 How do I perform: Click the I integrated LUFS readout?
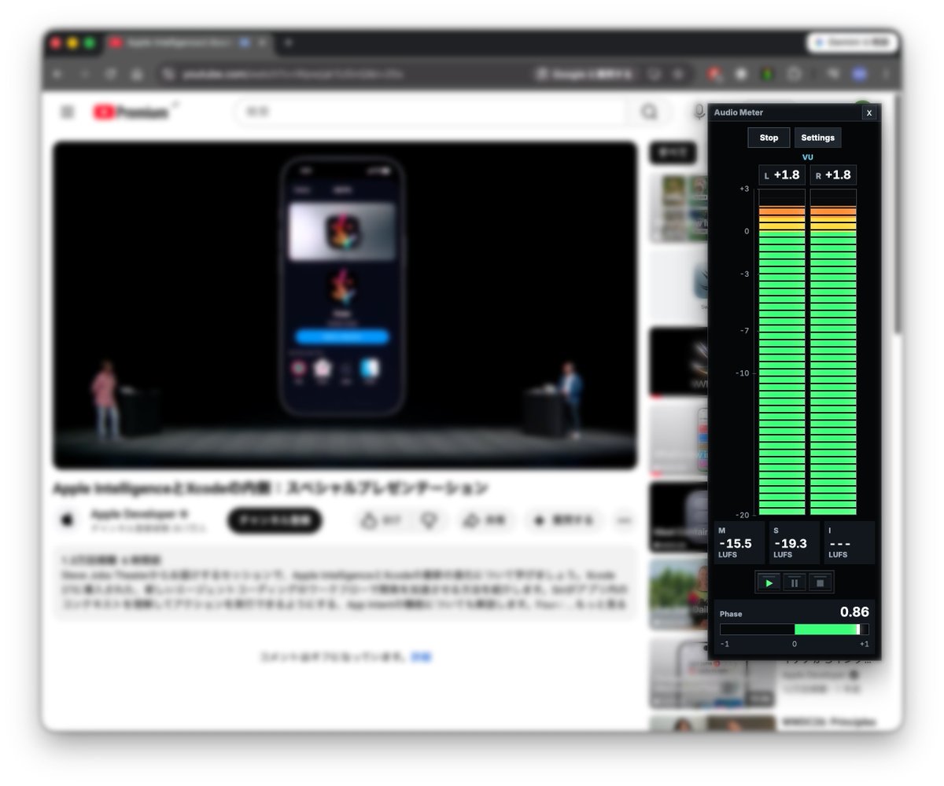850,542
